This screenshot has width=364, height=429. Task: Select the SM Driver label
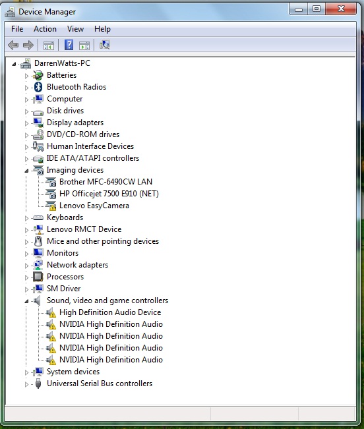pyautogui.click(x=64, y=289)
